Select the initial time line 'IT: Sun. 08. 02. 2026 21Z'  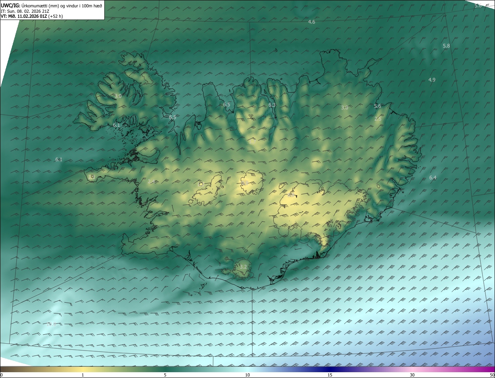coord(25,11)
